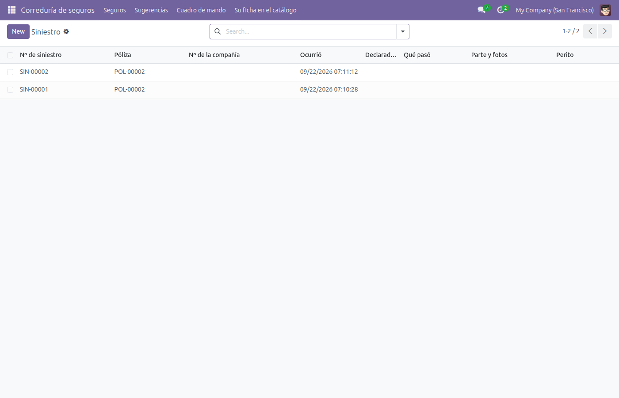Open the user avatar menu
This screenshot has height=398, width=619.
point(605,10)
